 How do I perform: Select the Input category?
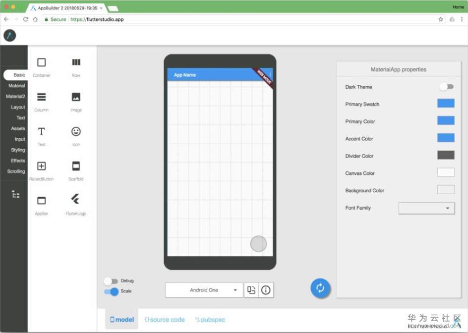(x=20, y=139)
